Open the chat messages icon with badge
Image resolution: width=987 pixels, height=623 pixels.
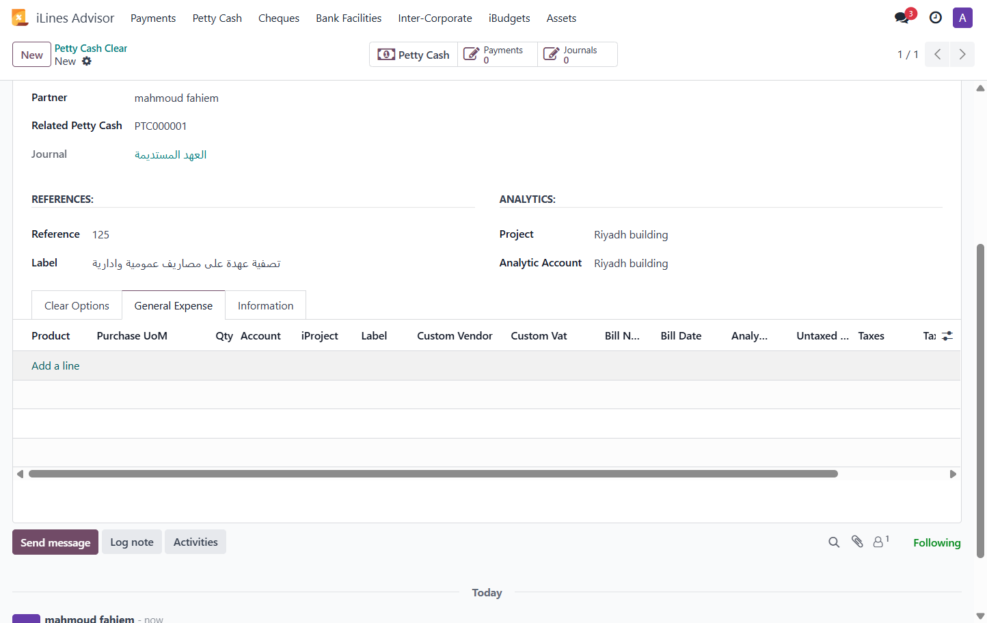tap(904, 17)
